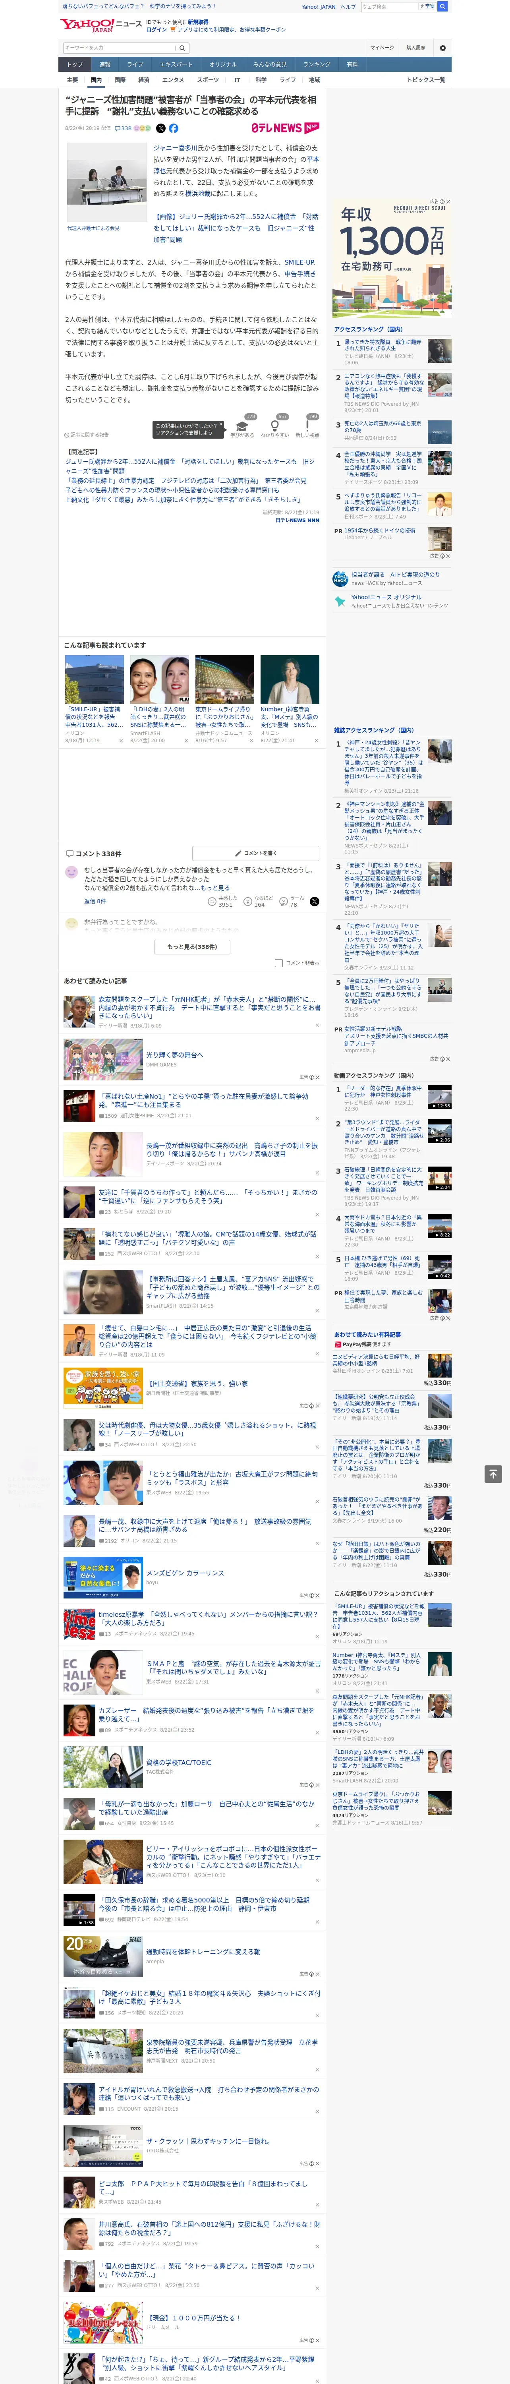Open the ライブ tab in dark navbar

[x=135, y=64]
